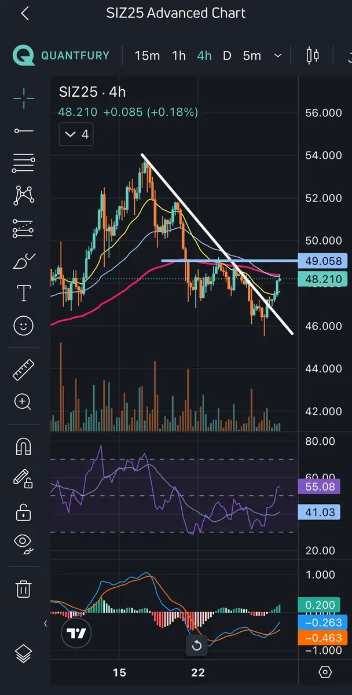
Task: Click the current price label 48.210
Action: pyautogui.click(x=322, y=280)
